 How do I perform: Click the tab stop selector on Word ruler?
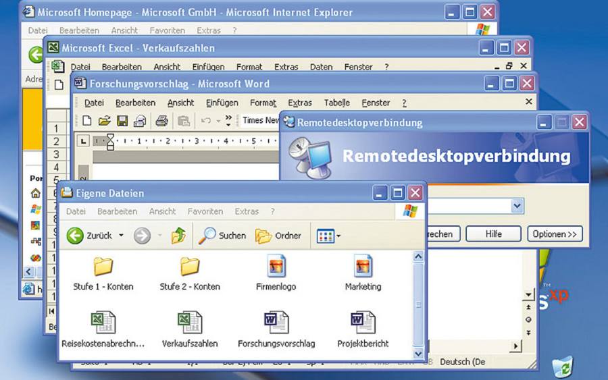pos(83,141)
